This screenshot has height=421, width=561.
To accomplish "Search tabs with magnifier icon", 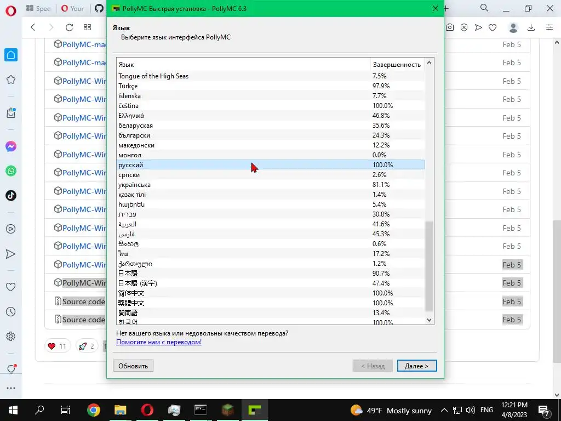I will coord(484,8).
